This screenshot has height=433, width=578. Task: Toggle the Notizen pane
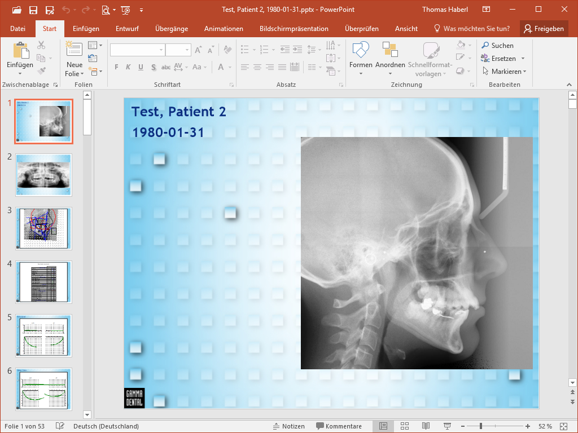288,426
